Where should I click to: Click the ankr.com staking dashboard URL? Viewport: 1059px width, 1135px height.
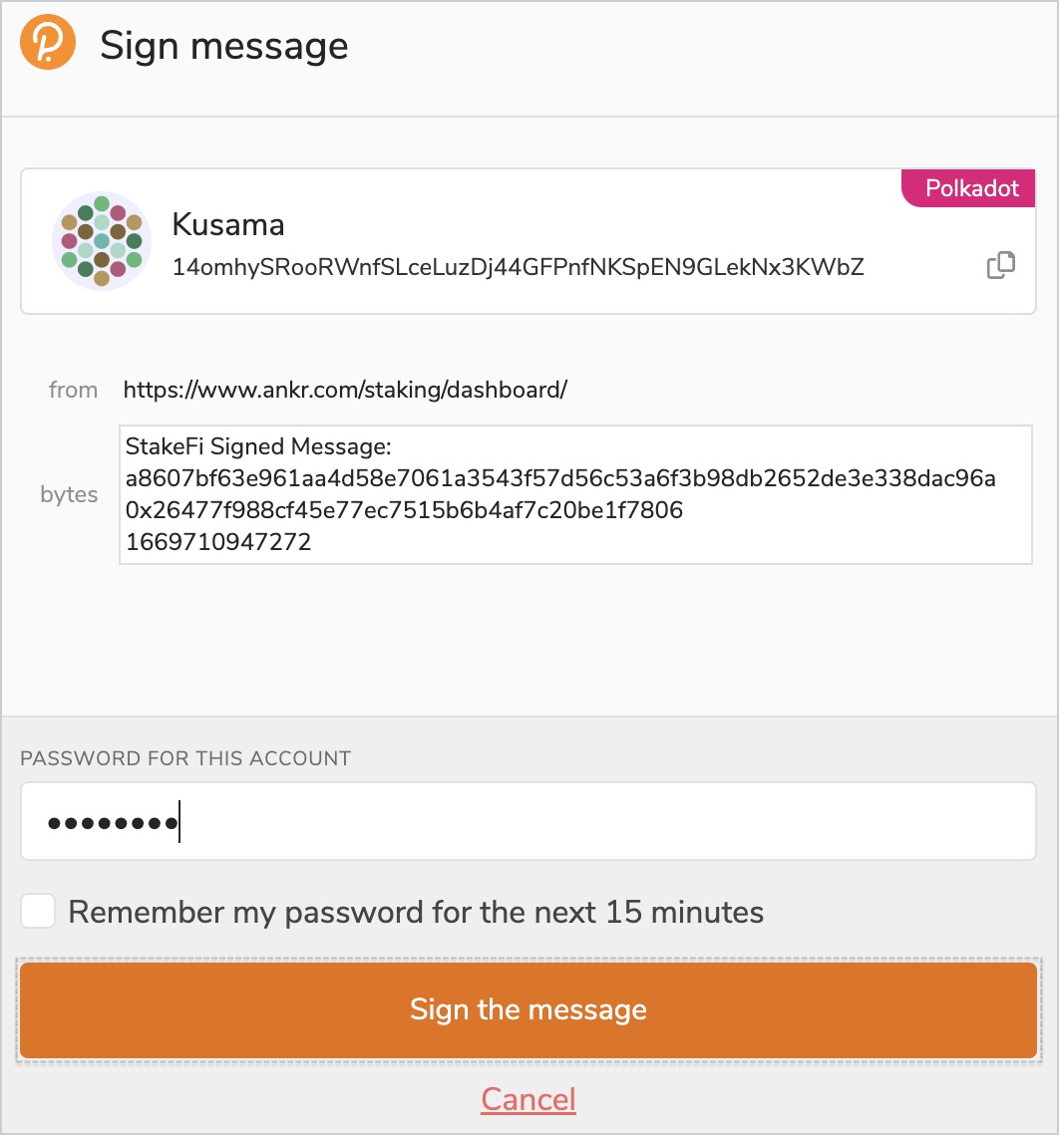(x=345, y=390)
